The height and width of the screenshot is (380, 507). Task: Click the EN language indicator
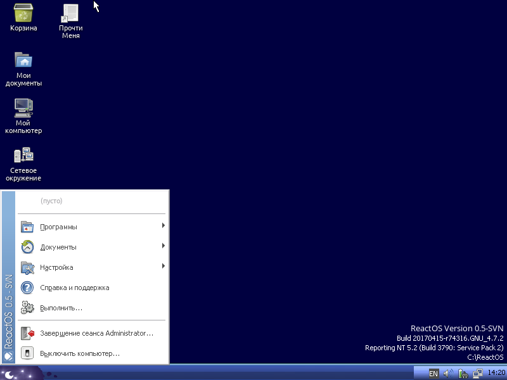(433, 374)
